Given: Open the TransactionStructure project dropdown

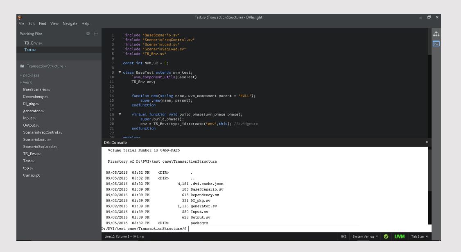Looking at the screenshot, I should point(46,66).
